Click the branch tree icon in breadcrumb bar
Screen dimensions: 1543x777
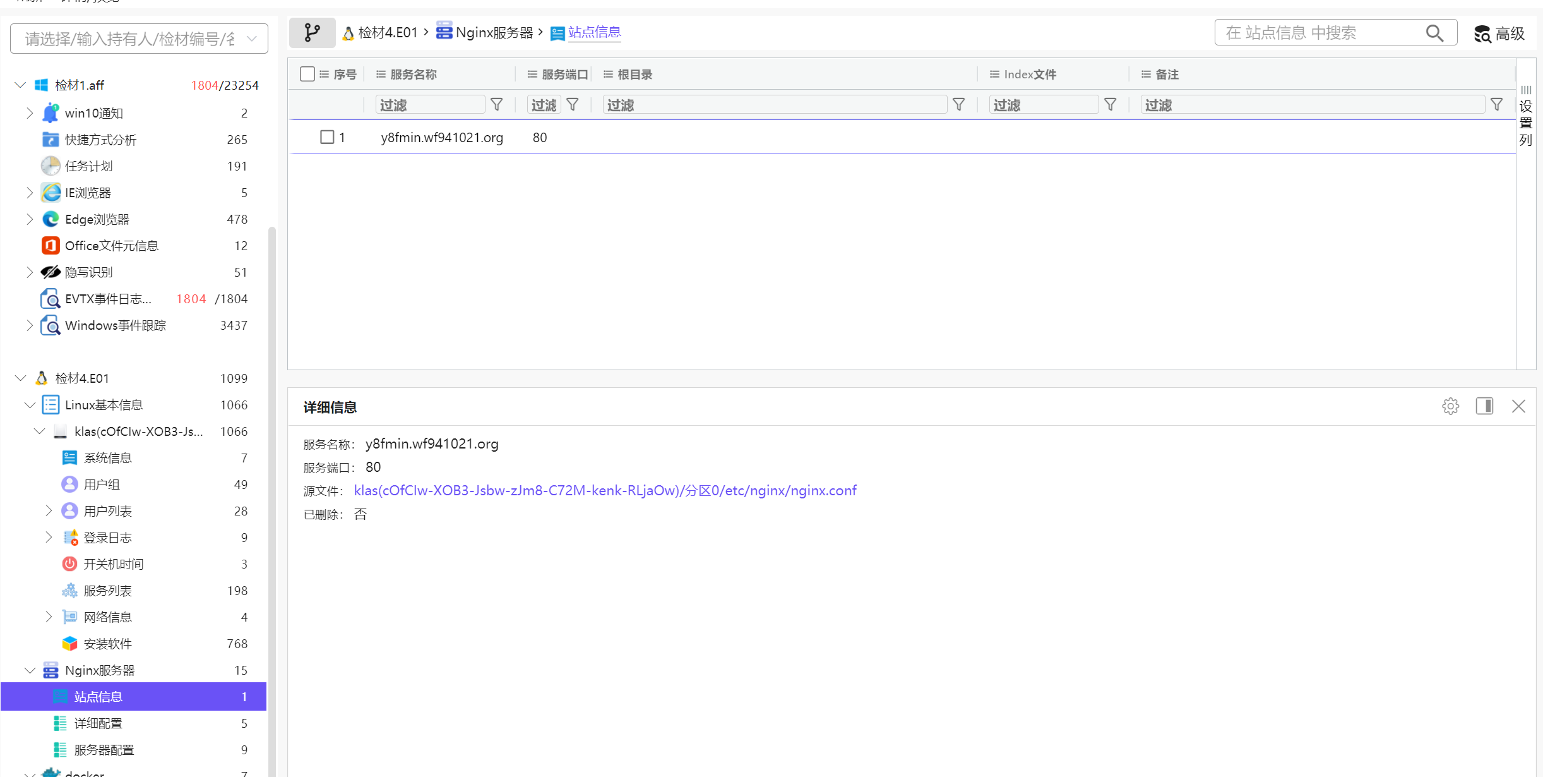pos(312,32)
